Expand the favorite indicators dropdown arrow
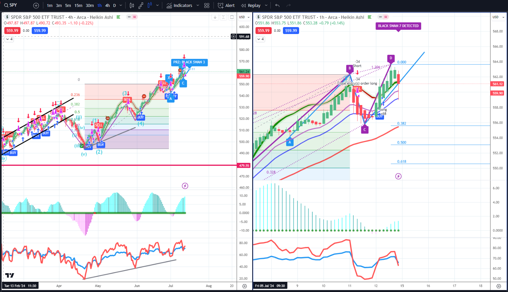 point(198,6)
